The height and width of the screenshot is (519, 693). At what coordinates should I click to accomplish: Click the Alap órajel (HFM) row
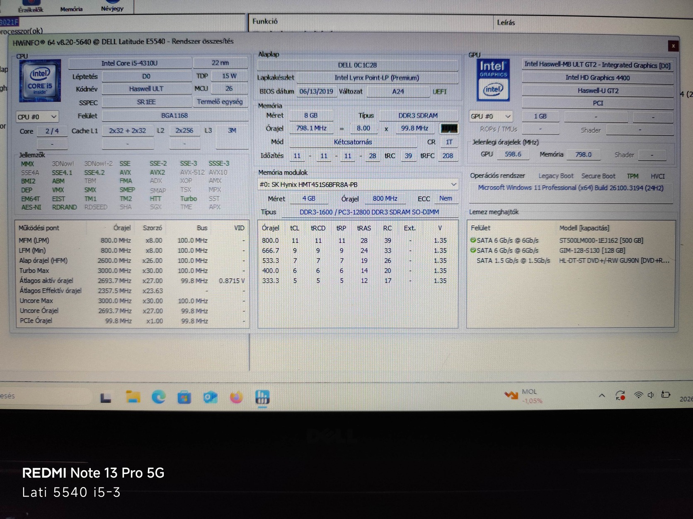[132, 261]
